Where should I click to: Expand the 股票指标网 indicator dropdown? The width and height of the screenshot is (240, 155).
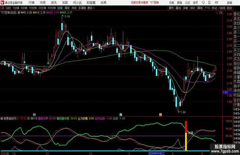pyautogui.click(x=2, y=118)
